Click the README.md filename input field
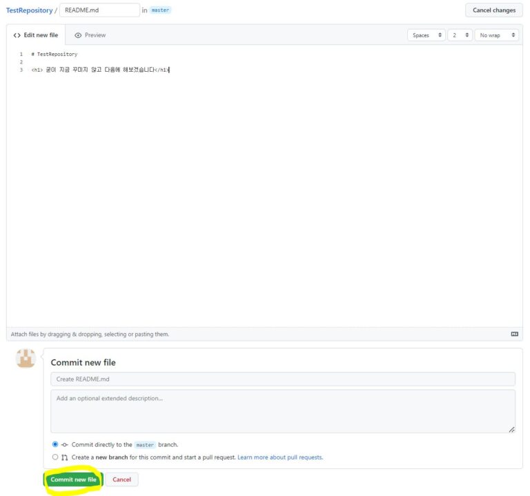Image resolution: width=530 pixels, height=496 pixels. 99,10
